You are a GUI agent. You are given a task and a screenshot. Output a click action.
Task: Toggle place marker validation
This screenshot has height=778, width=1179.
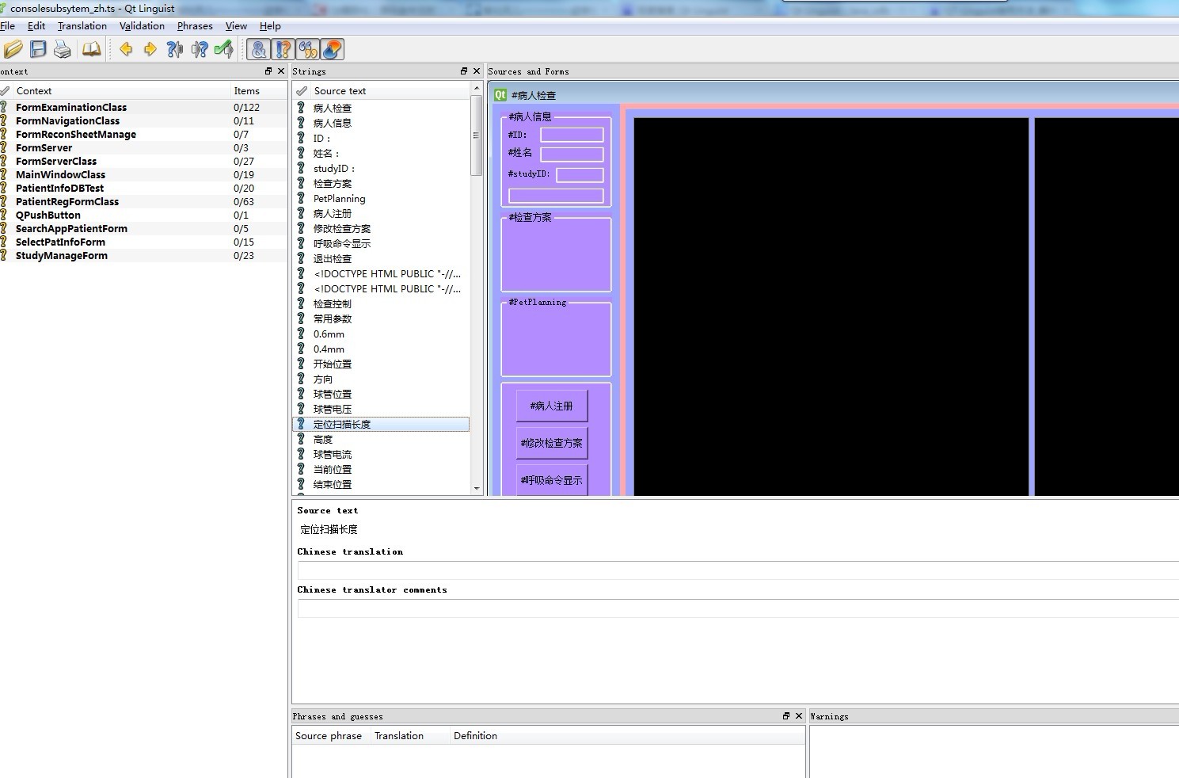coord(333,50)
